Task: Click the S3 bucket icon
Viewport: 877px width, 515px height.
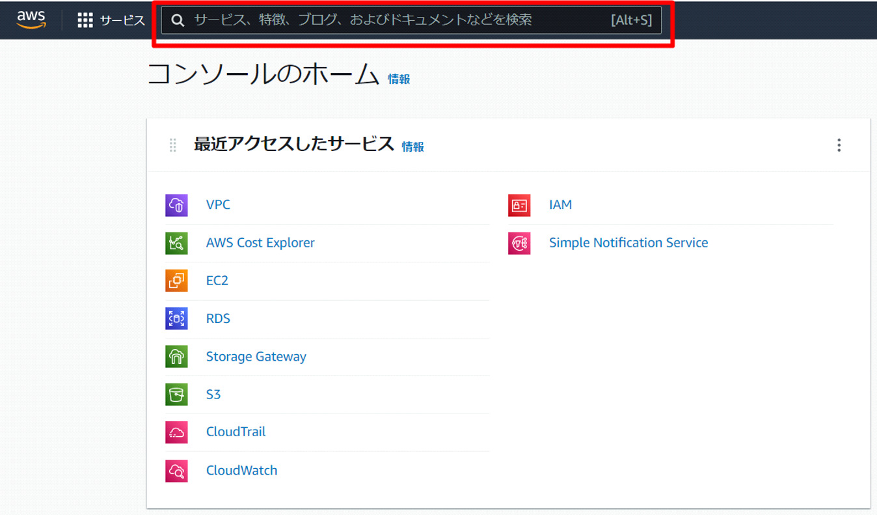Action: coord(176,395)
